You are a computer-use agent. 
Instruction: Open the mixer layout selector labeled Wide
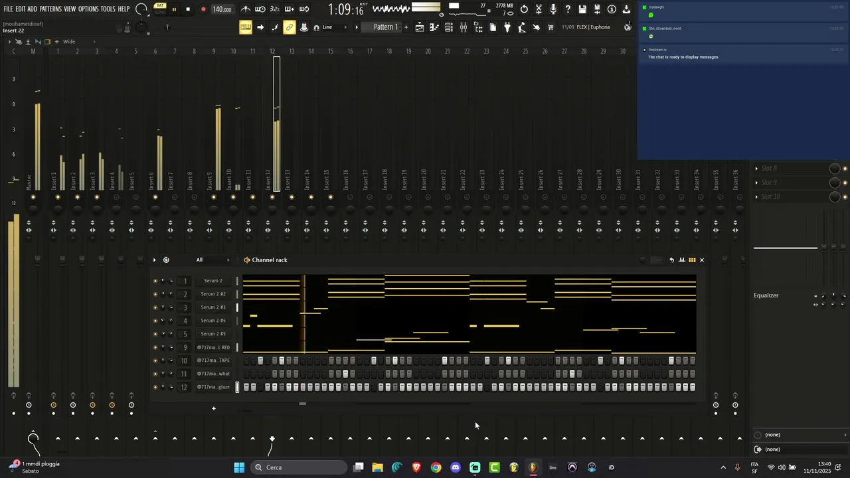click(69, 42)
